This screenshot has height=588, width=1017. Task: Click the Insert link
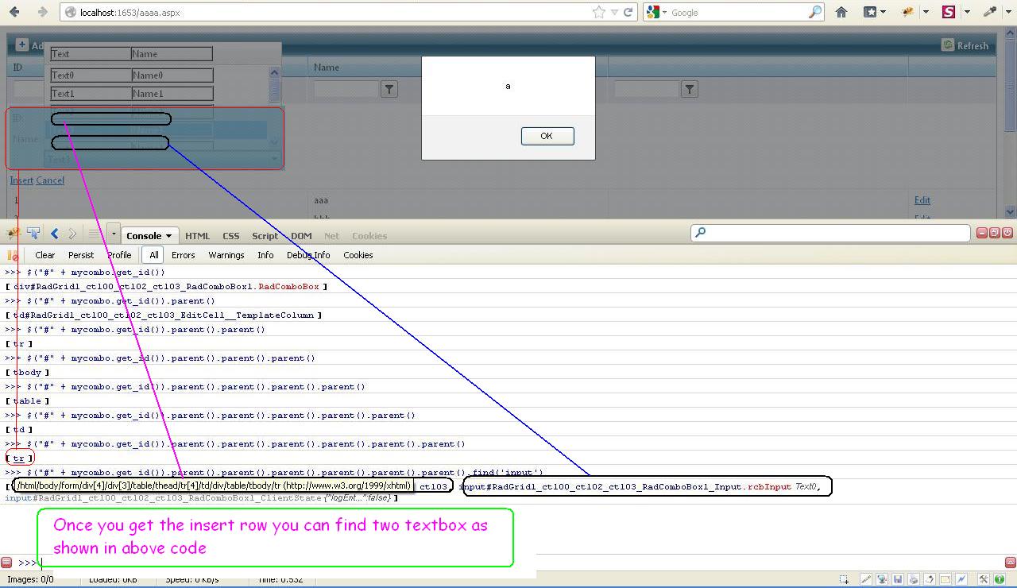[21, 180]
